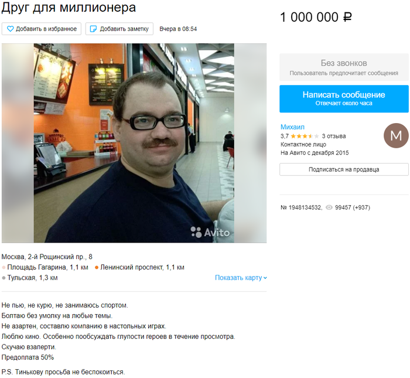Click the eye views counter icon

tap(329, 207)
